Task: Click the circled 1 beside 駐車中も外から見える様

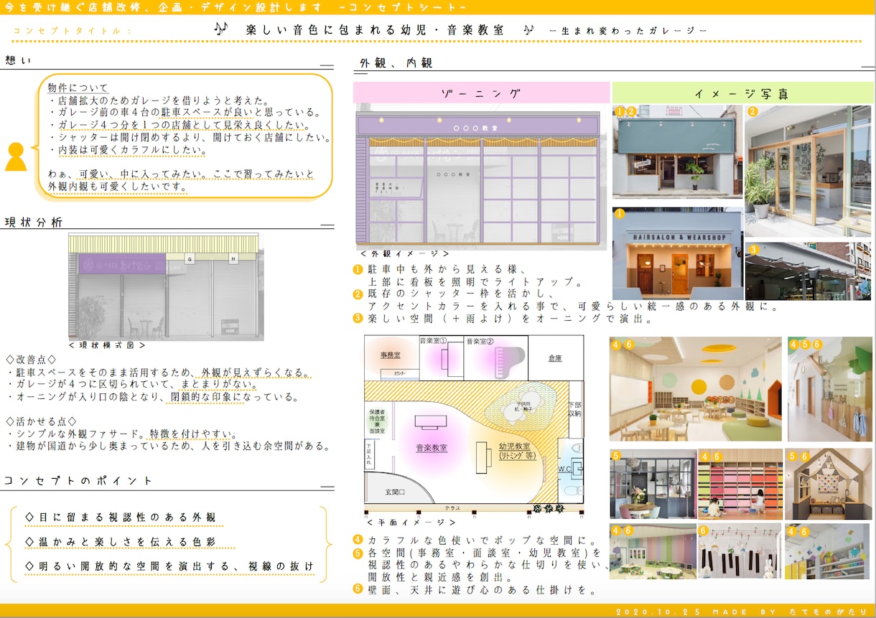Action: click(x=358, y=269)
